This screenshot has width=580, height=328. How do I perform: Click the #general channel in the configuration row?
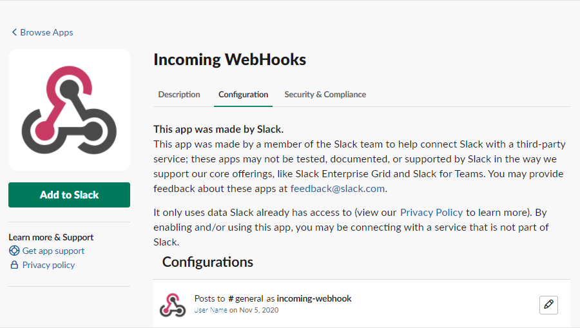tap(246, 298)
